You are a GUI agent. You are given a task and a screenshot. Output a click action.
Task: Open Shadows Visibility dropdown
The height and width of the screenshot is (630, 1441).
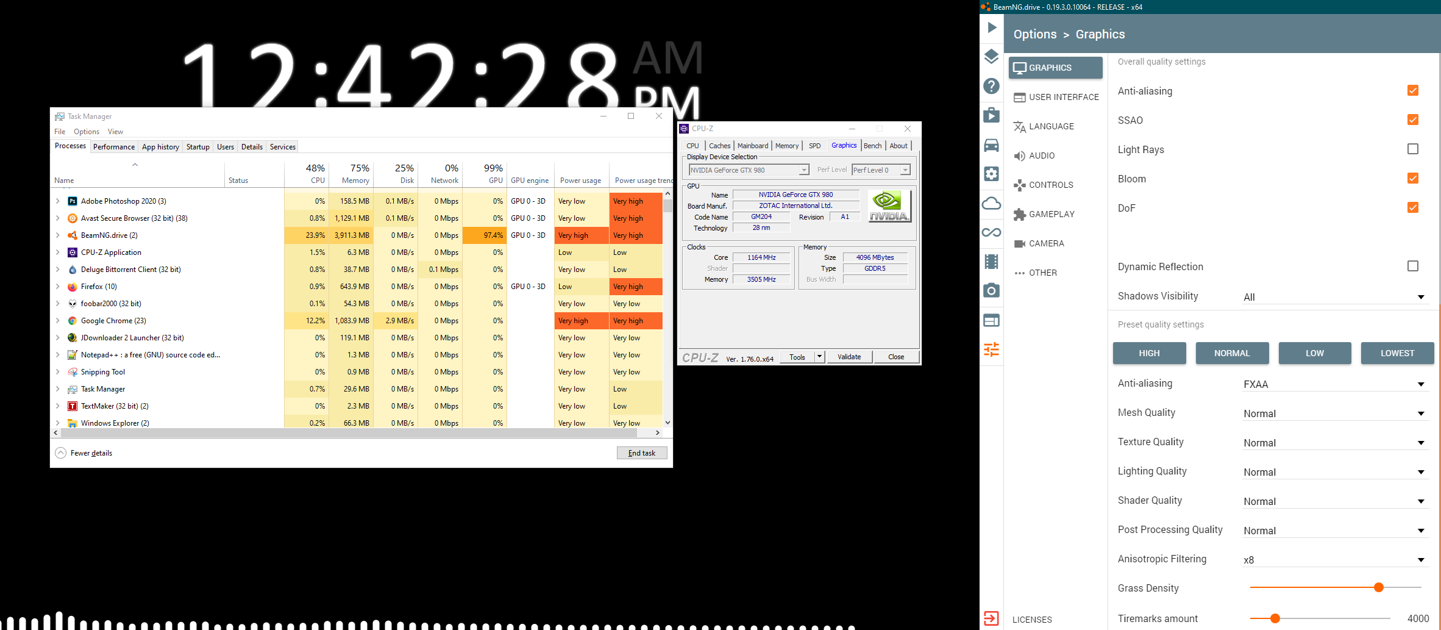(x=1335, y=297)
